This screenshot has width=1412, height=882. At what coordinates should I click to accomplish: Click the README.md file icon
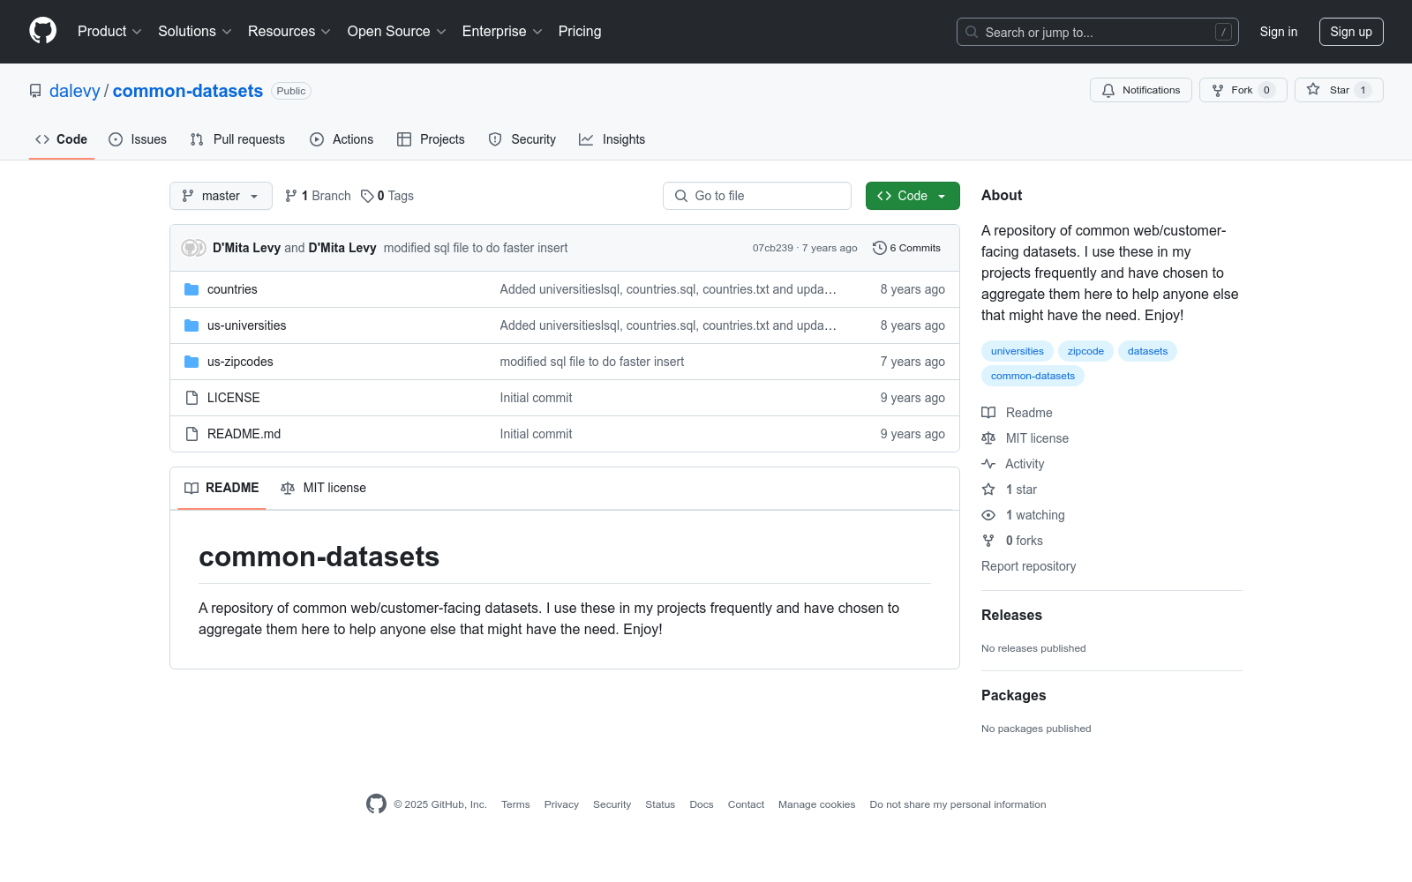pos(192,434)
